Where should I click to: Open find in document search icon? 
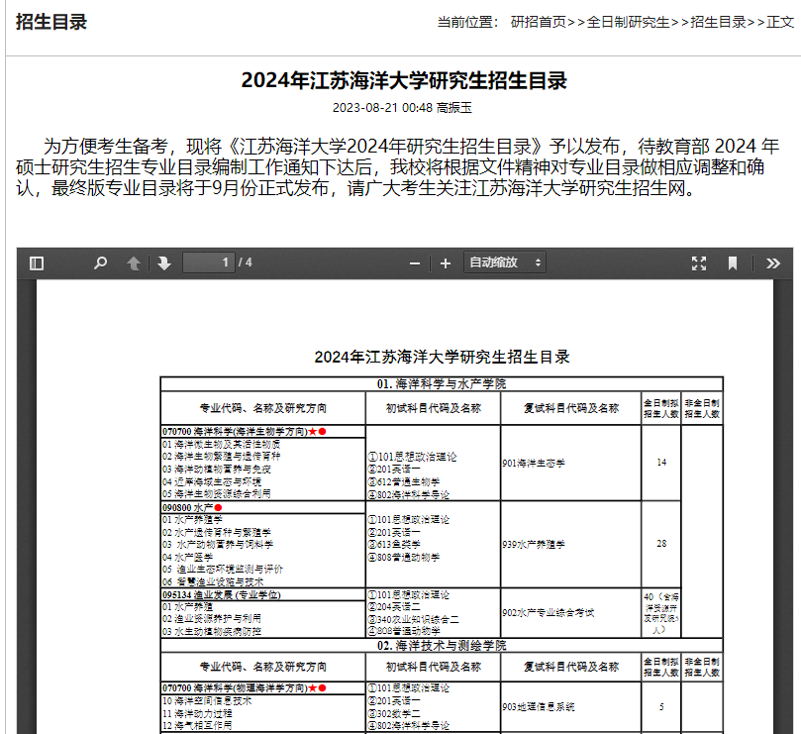click(101, 263)
